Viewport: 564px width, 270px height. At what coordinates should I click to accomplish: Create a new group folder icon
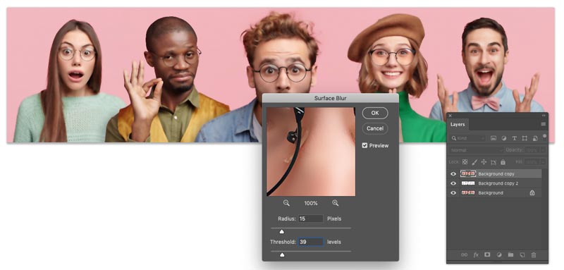(x=510, y=254)
